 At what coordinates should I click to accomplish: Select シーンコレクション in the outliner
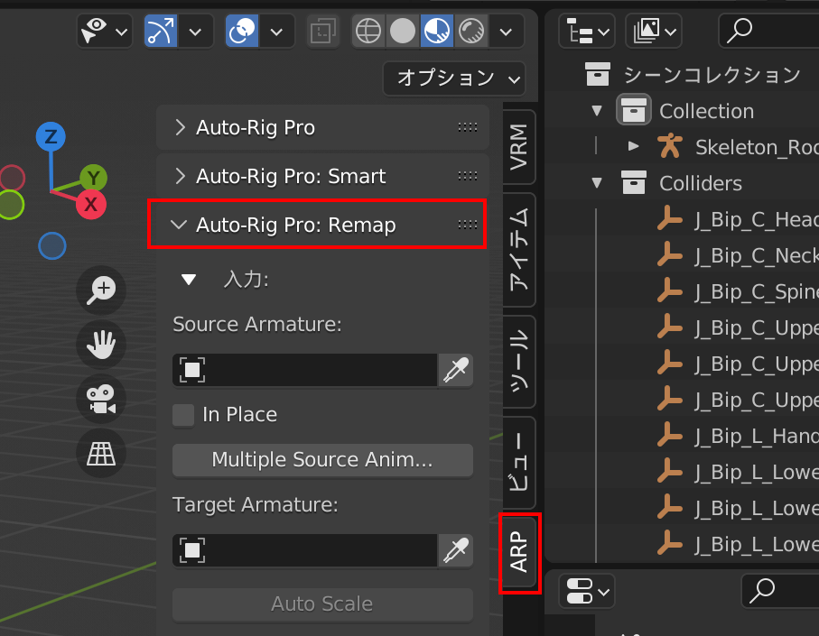712,75
